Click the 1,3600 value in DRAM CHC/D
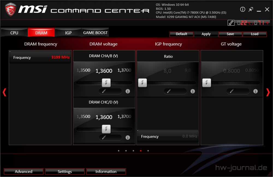The height and width of the screenshot is (177, 273). point(104,117)
